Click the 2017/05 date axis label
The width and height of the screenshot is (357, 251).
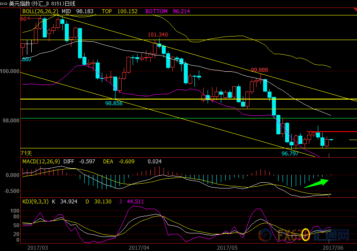[227, 248]
